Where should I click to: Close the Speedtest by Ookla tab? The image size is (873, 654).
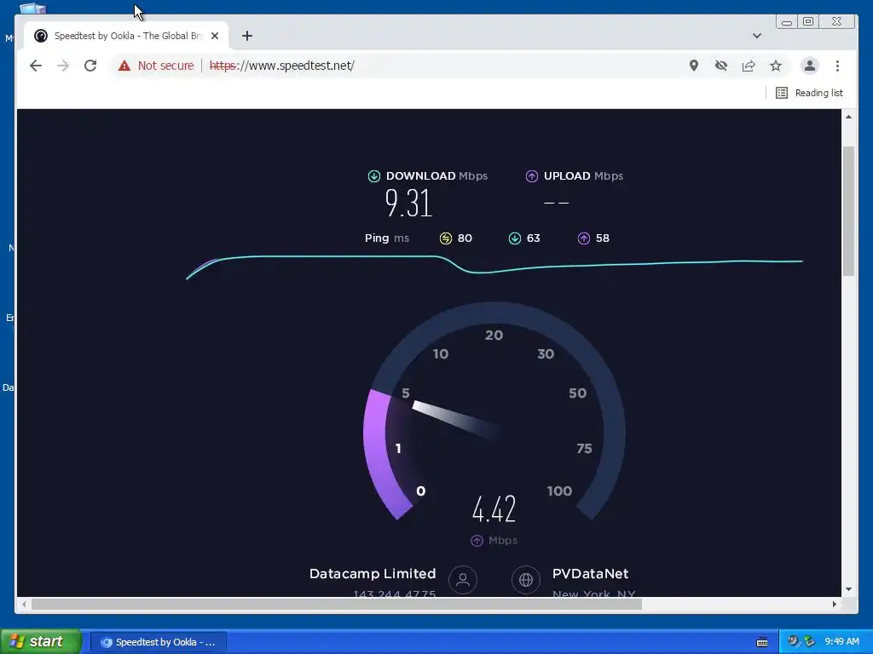[x=215, y=36]
